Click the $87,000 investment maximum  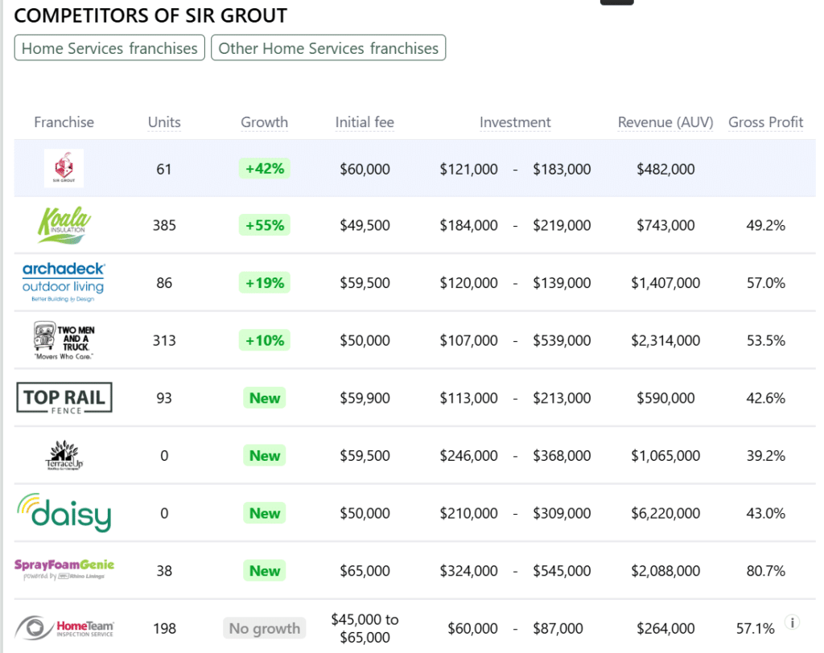tap(558, 628)
